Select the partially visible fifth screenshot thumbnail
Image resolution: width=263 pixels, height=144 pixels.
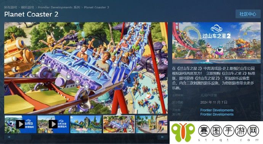(x=151, y=124)
